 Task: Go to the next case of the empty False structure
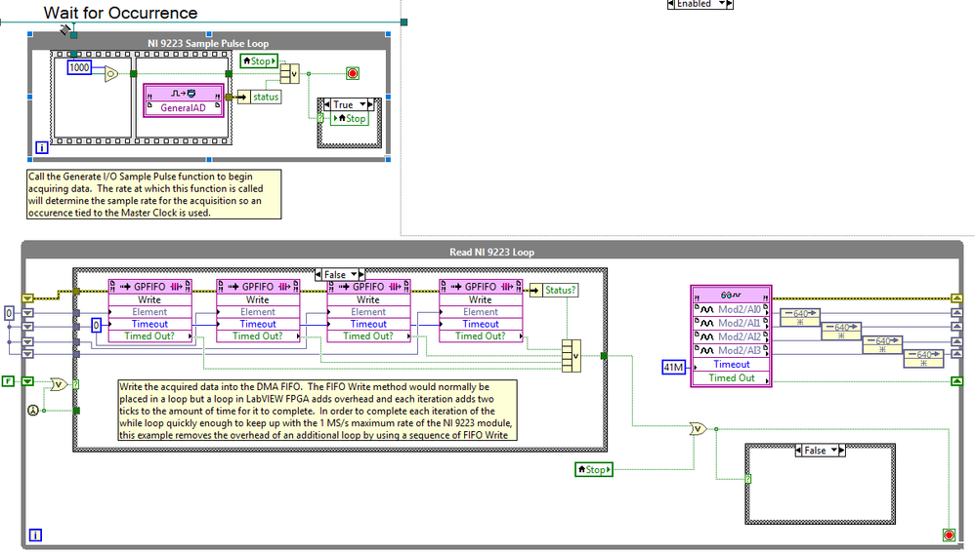pos(842,451)
